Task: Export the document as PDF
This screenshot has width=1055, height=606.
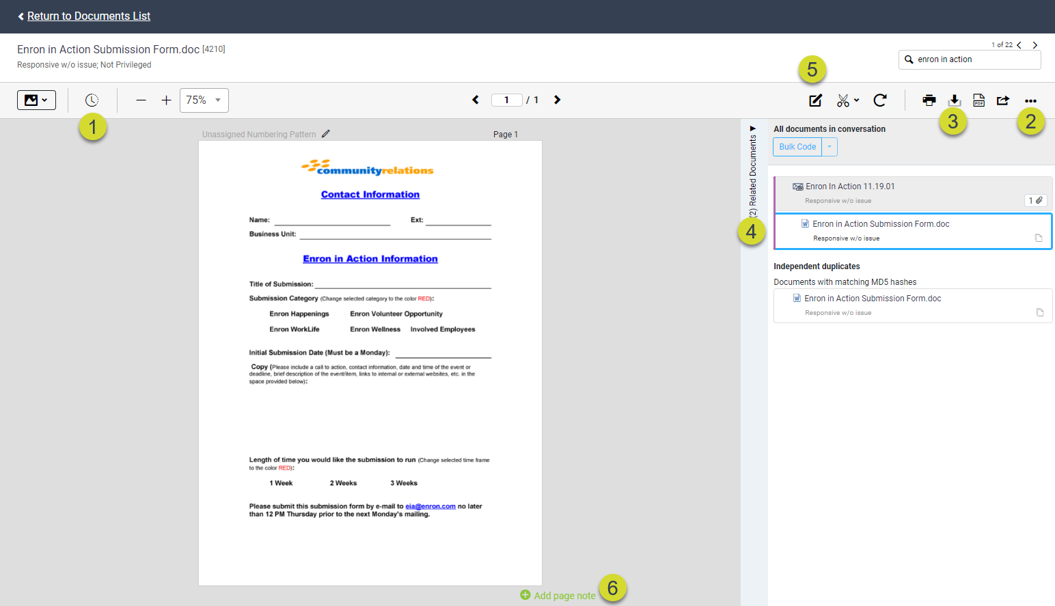Action: pyautogui.click(x=979, y=100)
